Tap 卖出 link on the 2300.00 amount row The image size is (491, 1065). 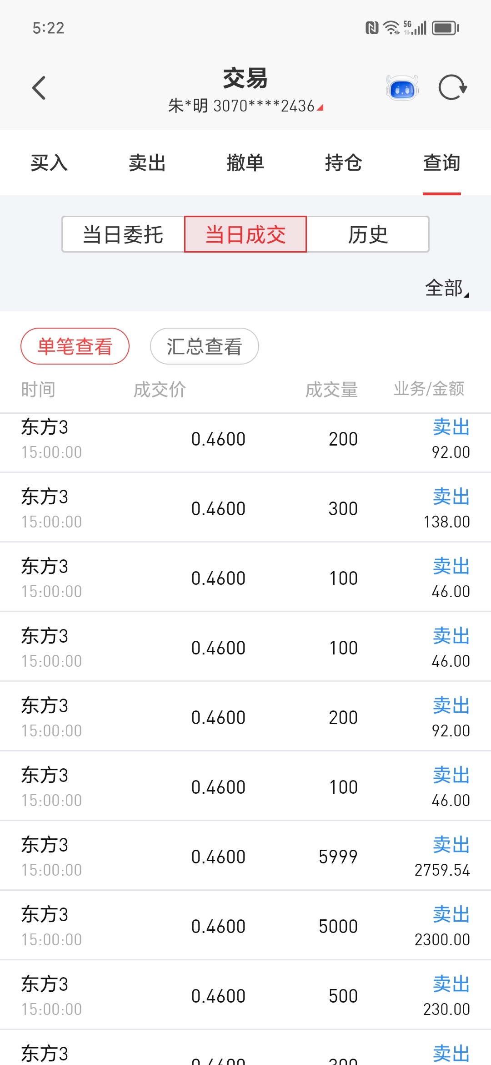point(451,914)
